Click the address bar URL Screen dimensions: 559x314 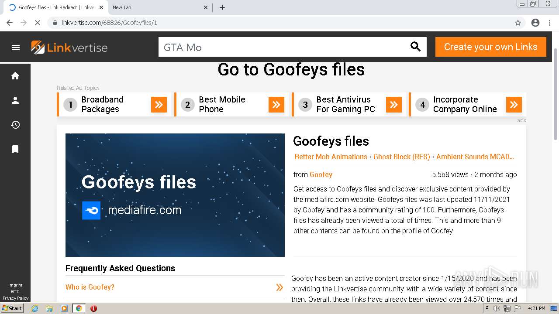[x=109, y=23]
